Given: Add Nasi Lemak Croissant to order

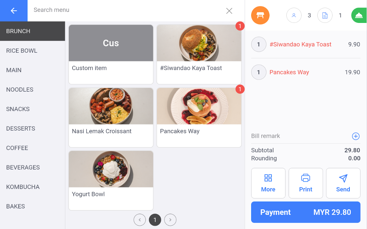Looking at the screenshot, I should click(x=111, y=118).
